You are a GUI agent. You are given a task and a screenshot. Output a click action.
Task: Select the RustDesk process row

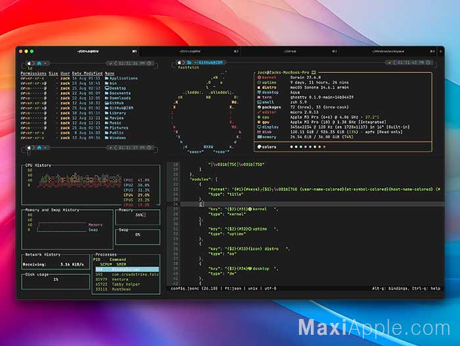[x=127, y=289]
